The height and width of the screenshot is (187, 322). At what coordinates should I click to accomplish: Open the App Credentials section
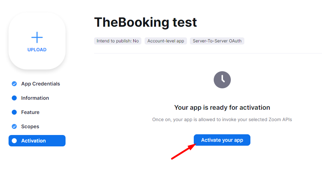41,84
